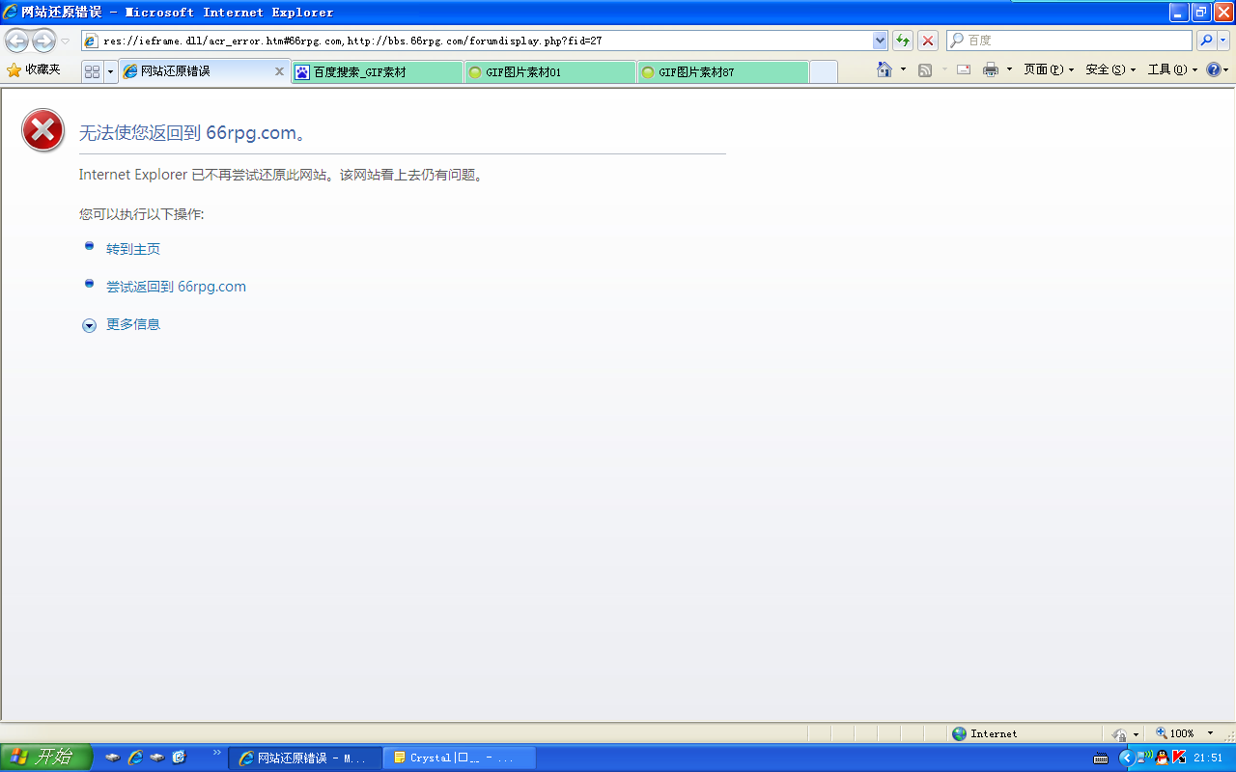Expand the 更多信息 section
Screen dimensions: 1236x772
coord(133,324)
